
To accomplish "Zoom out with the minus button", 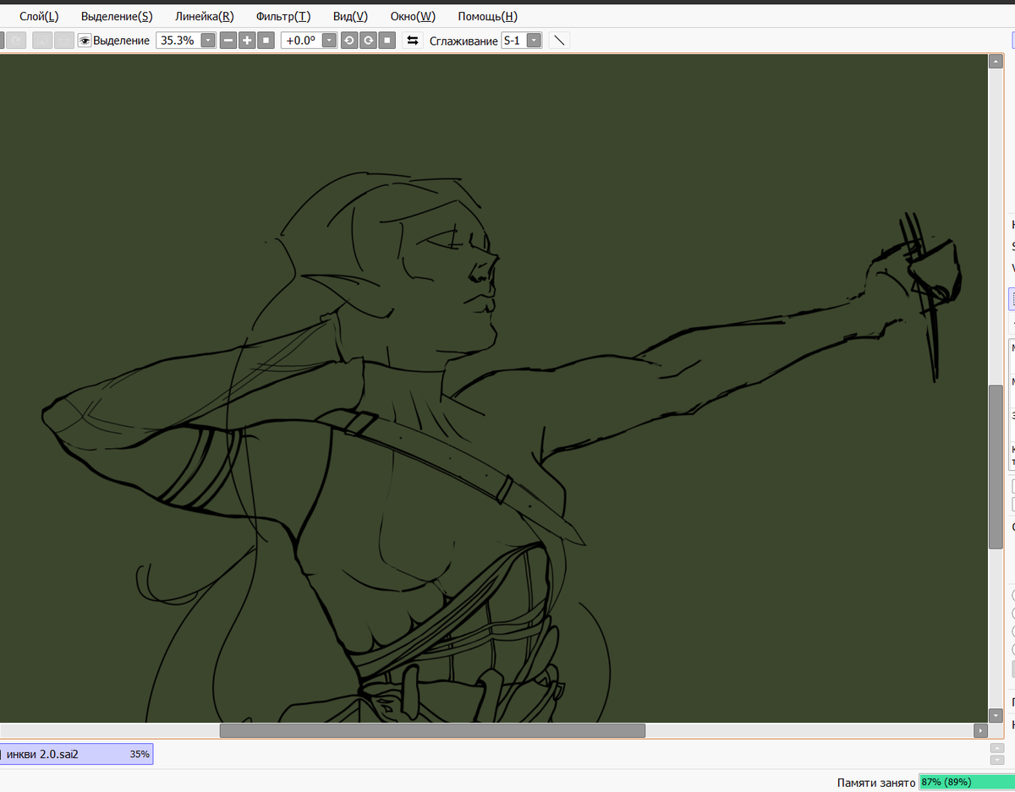I will point(228,41).
